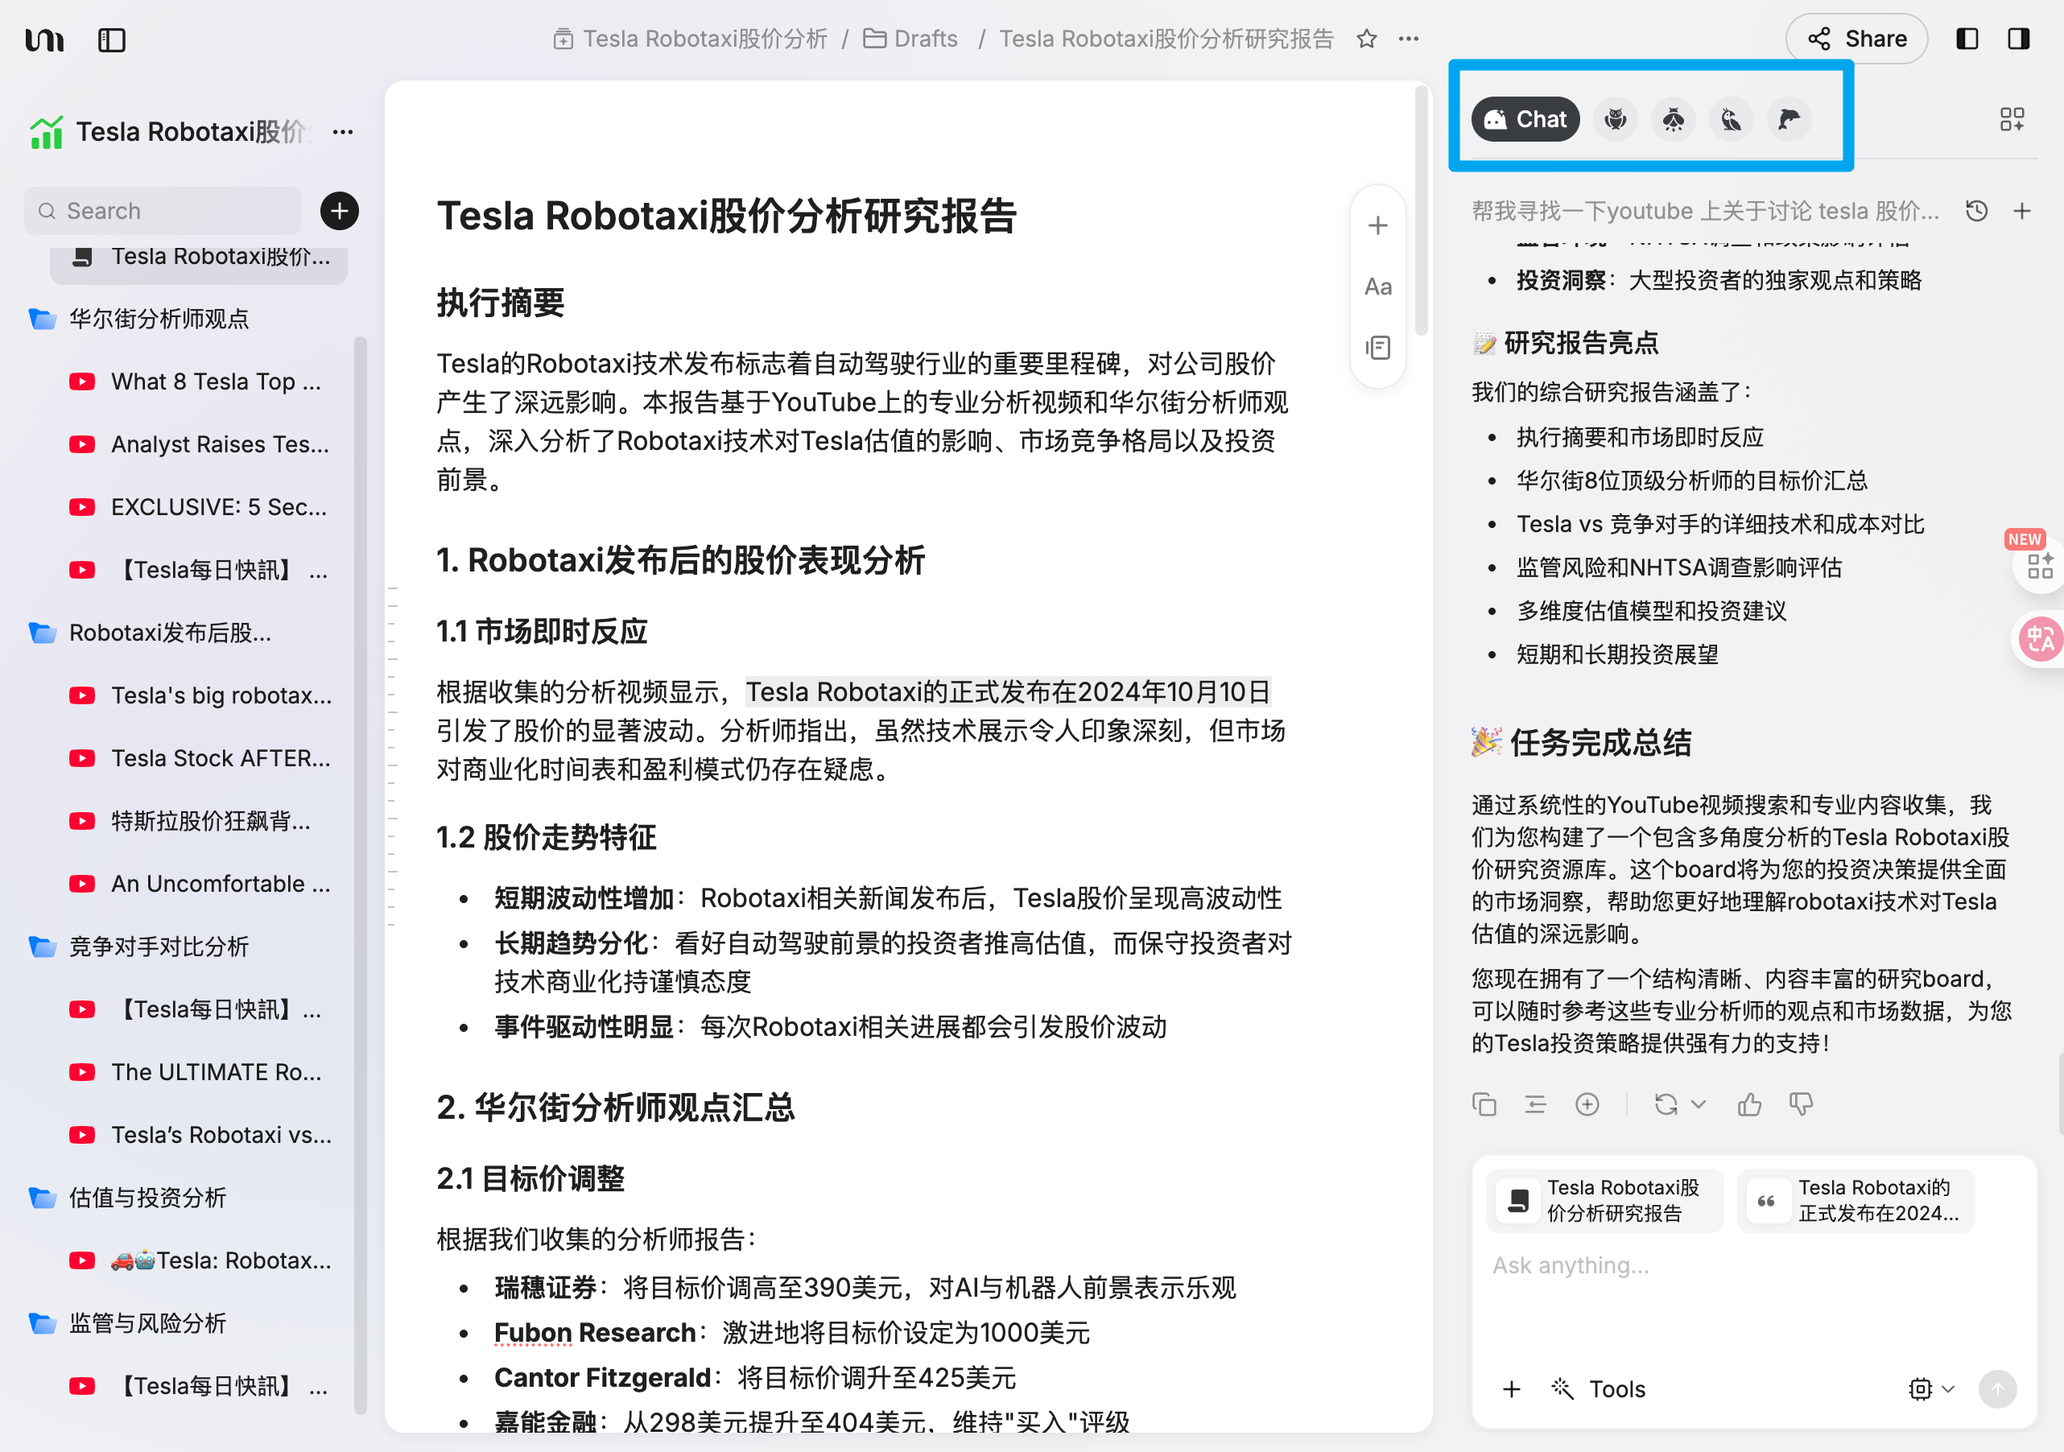Click the document insert plus icon
The width and height of the screenshot is (2064, 1452).
(x=1378, y=225)
